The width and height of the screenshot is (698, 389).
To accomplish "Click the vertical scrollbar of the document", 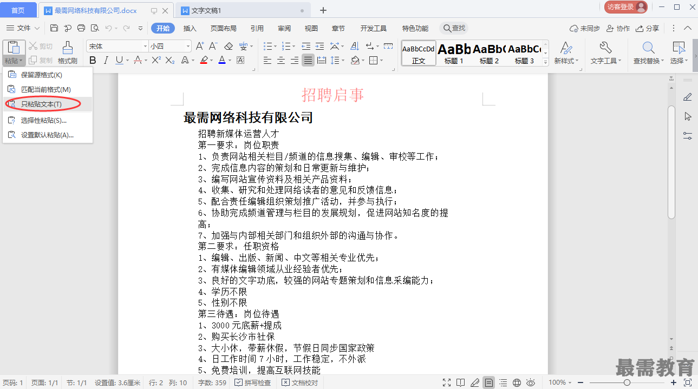I will (x=671, y=162).
